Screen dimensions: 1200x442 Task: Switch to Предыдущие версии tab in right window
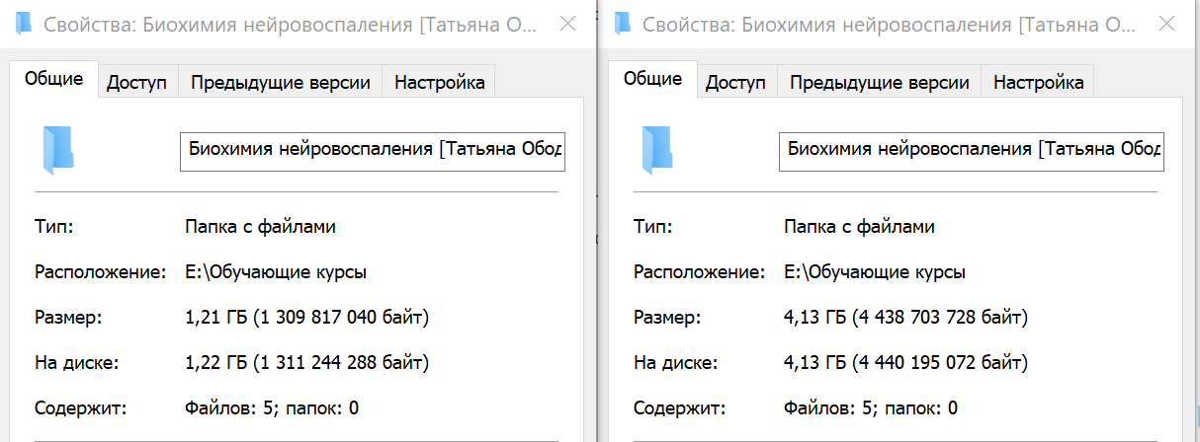tap(880, 83)
